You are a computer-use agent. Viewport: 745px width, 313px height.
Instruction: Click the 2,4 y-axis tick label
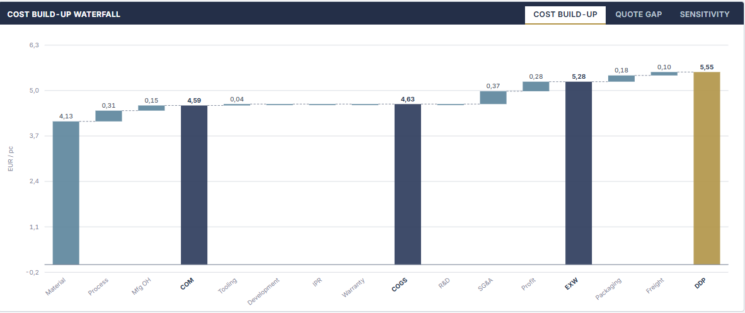(x=34, y=181)
